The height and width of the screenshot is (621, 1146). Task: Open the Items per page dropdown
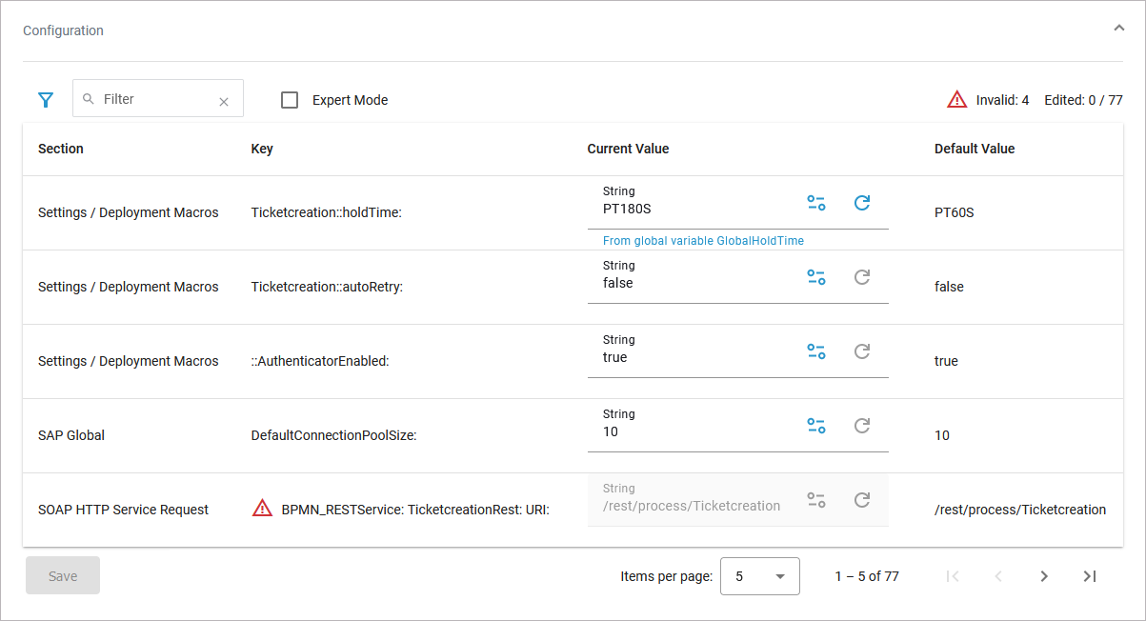pyautogui.click(x=759, y=576)
